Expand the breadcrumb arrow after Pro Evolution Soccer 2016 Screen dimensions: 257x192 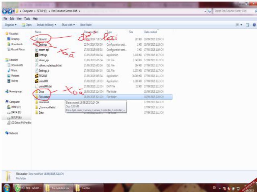pos(79,11)
